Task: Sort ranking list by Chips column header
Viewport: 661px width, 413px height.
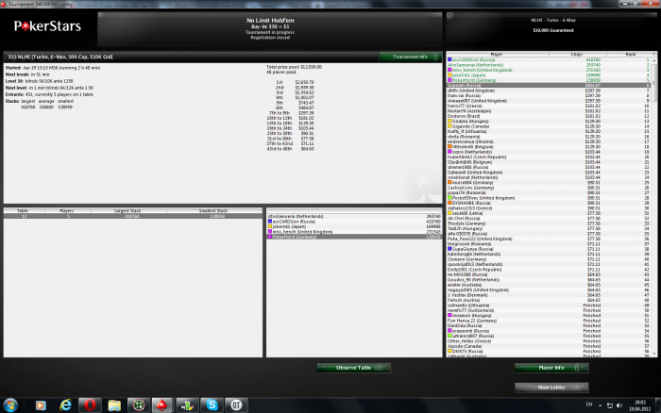Action: [577, 55]
